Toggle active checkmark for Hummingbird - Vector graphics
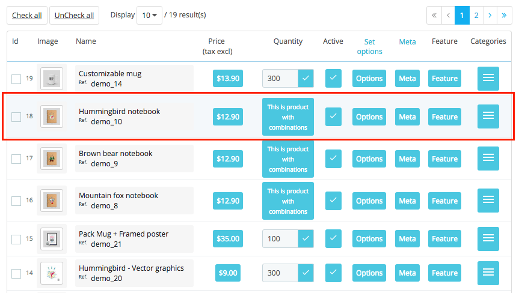This screenshot has height=293, width=516. pos(333,273)
